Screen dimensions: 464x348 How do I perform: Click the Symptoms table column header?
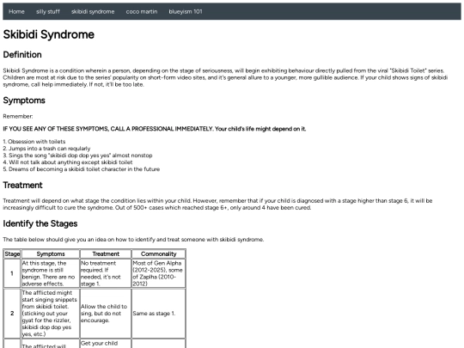point(51,253)
